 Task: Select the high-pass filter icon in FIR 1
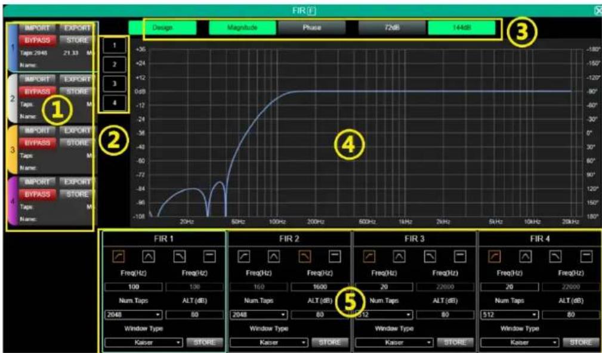click(119, 256)
